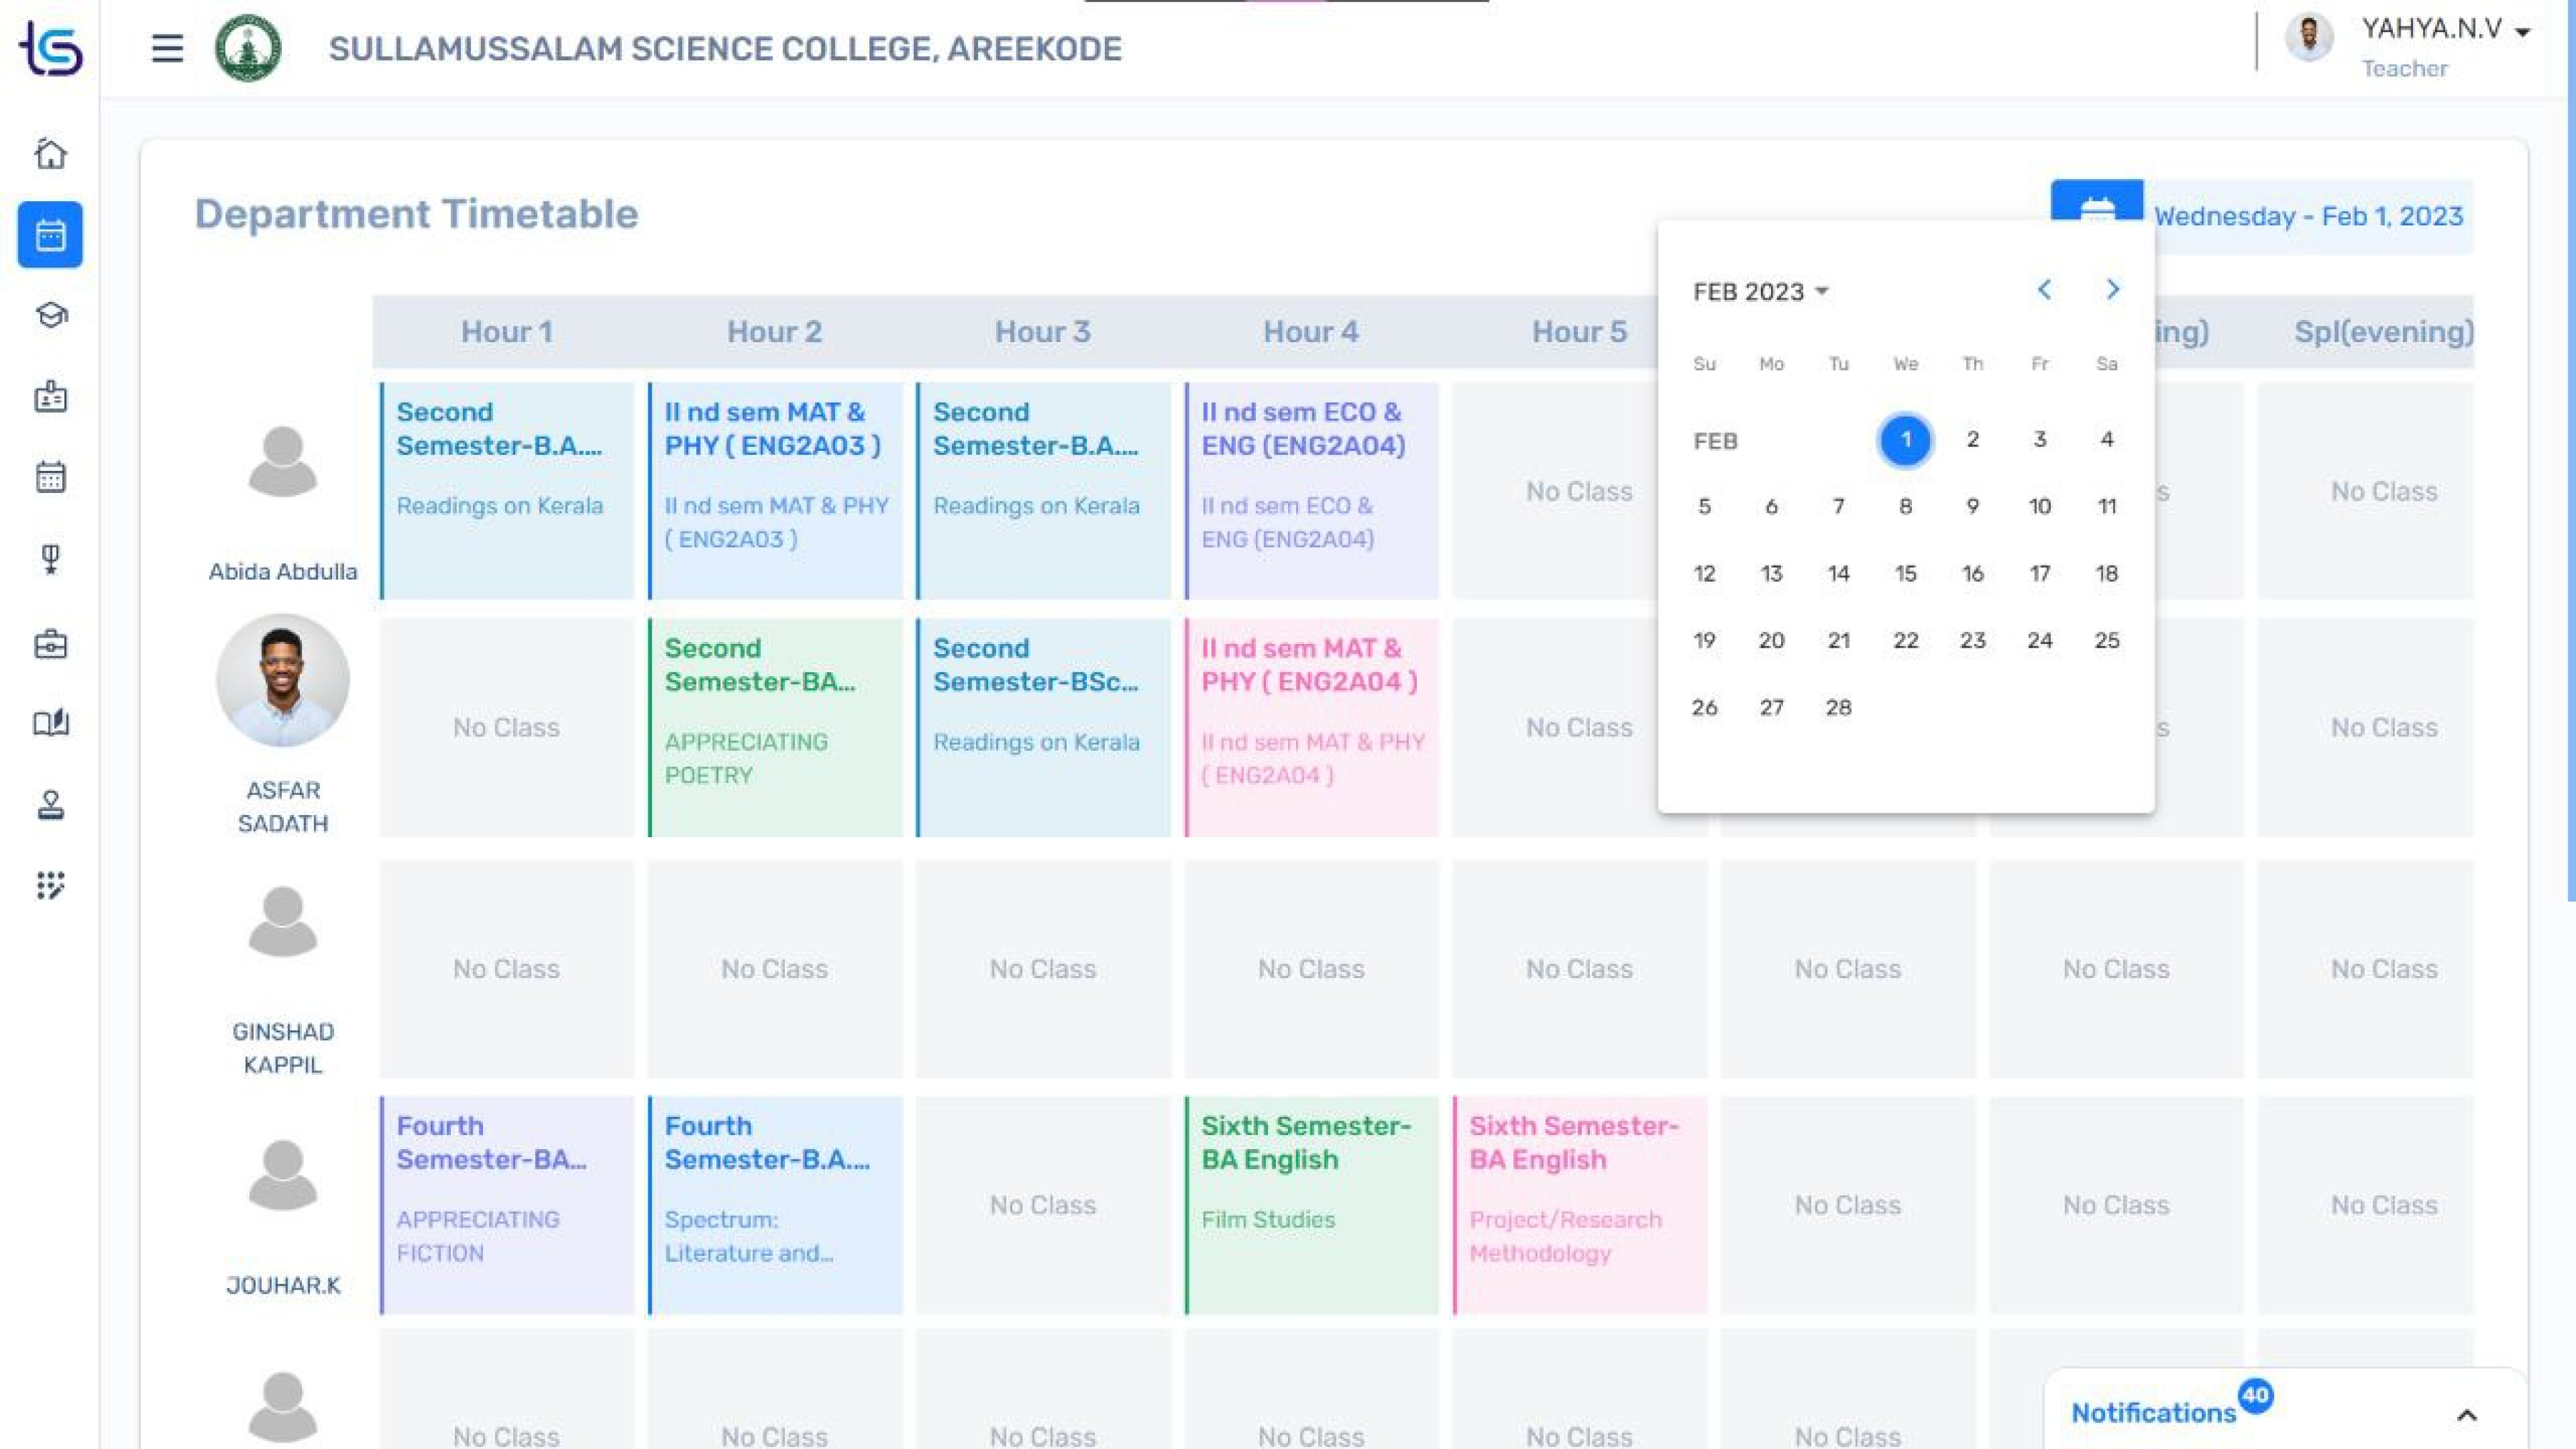Image resolution: width=2576 pixels, height=1449 pixels.
Task: Click the blue calendar picker button
Action: pyautogui.click(x=2096, y=205)
